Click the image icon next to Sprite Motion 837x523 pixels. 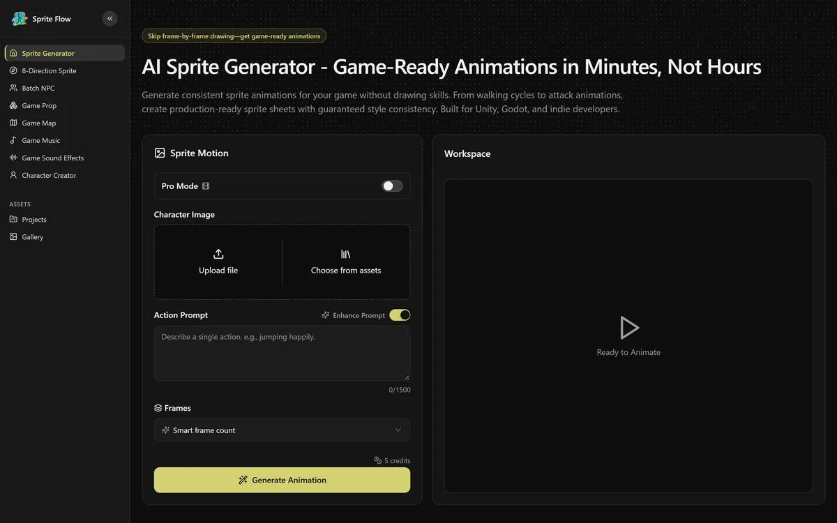(160, 153)
